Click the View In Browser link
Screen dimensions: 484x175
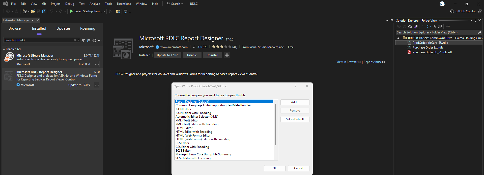click(348, 62)
